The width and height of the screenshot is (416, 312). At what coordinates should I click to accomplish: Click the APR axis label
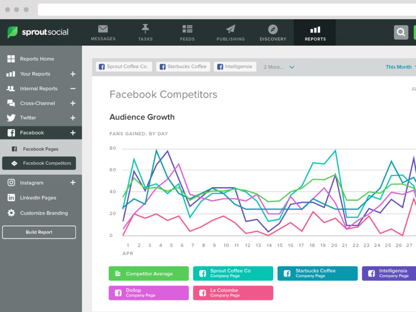[128, 253]
